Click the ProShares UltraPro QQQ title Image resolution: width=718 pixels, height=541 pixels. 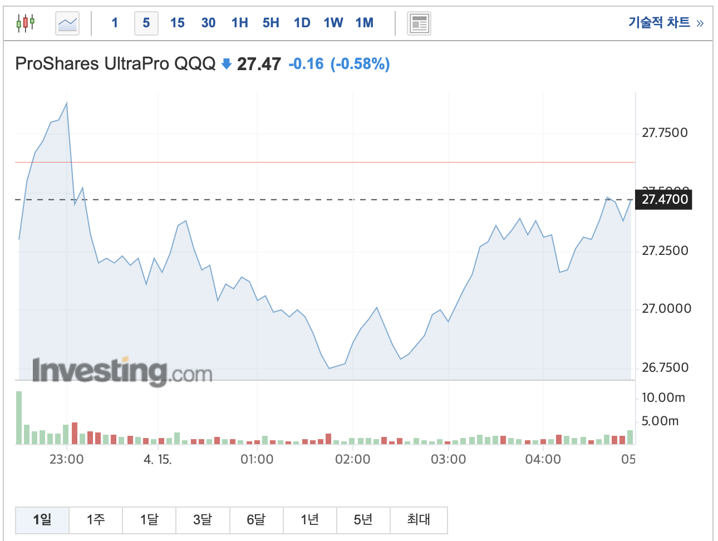pyautogui.click(x=115, y=64)
